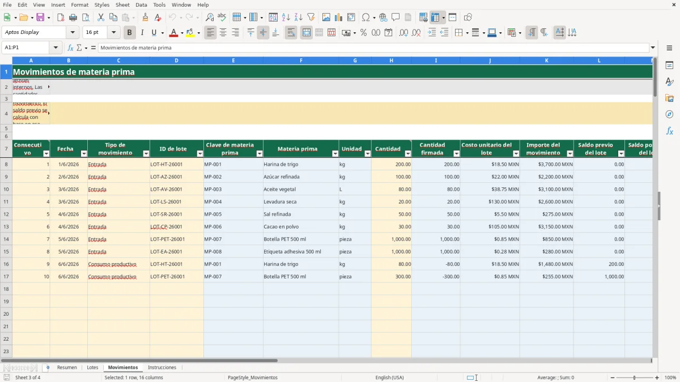Click the Cut scissors icon
The width and height of the screenshot is (680, 382).
coord(101,18)
